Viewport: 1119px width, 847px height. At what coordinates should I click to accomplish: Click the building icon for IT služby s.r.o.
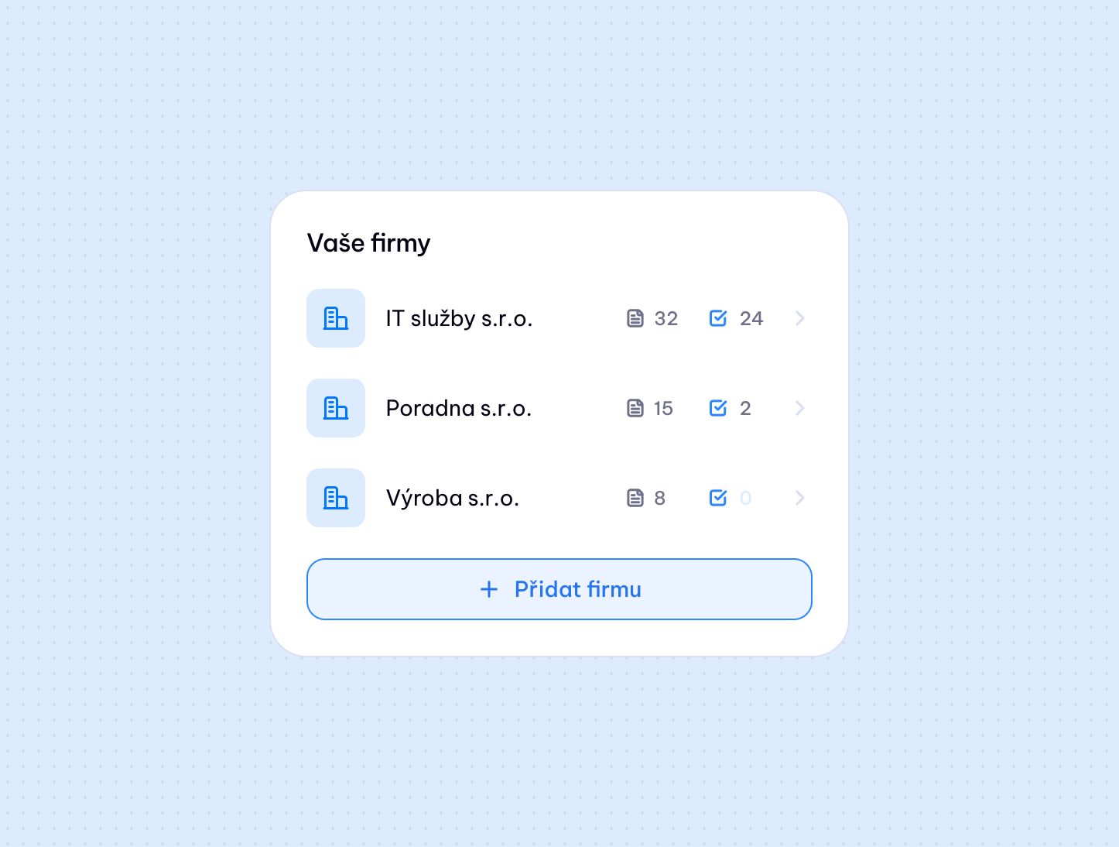coord(336,318)
